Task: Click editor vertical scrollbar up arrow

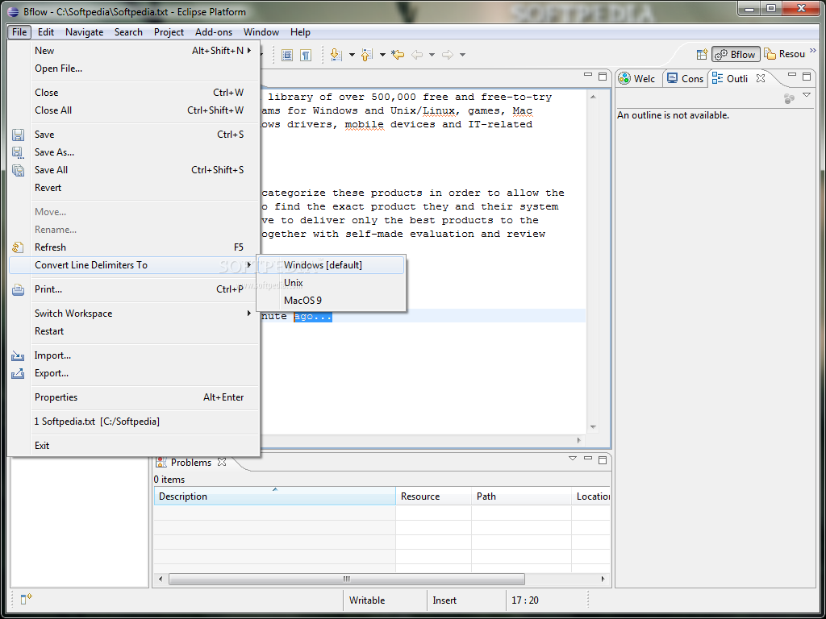Action: [x=593, y=97]
